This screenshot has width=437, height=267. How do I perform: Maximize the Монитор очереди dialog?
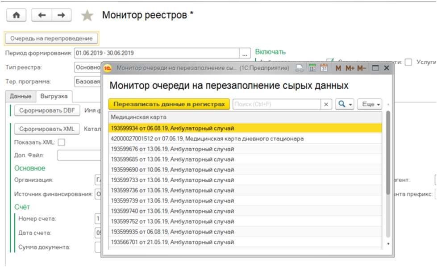(x=375, y=68)
